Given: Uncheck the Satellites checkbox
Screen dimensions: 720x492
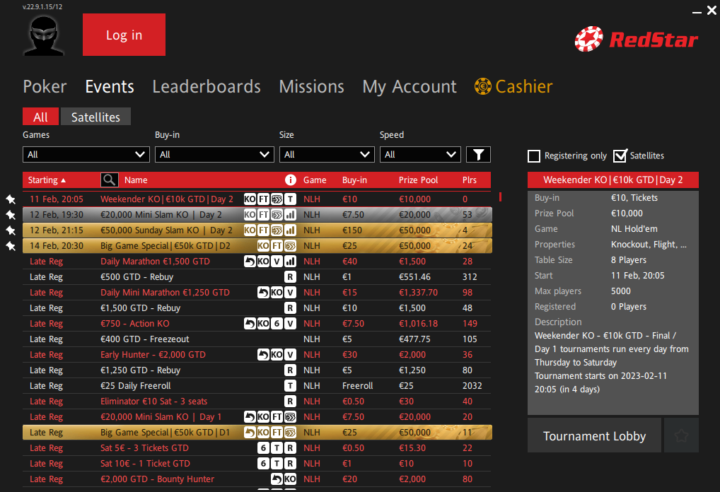Looking at the screenshot, I should click(x=620, y=156).
